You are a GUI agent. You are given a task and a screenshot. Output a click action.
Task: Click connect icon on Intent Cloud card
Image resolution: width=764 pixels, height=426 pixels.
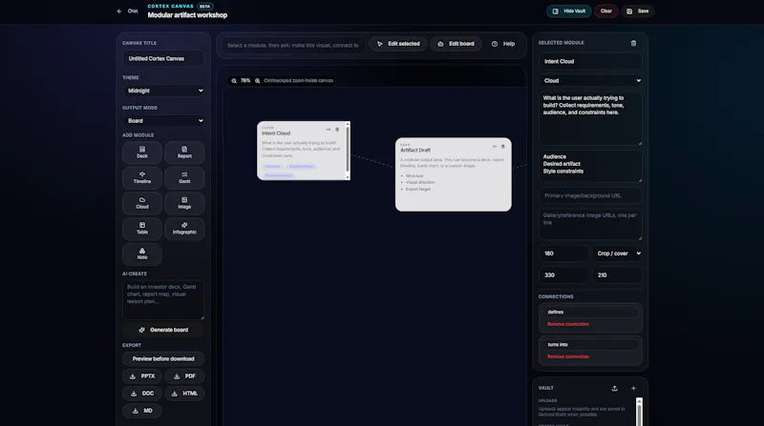pos(329,130)
